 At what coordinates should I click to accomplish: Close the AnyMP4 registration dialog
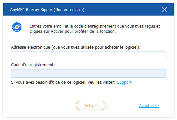(x=164, y=9)
